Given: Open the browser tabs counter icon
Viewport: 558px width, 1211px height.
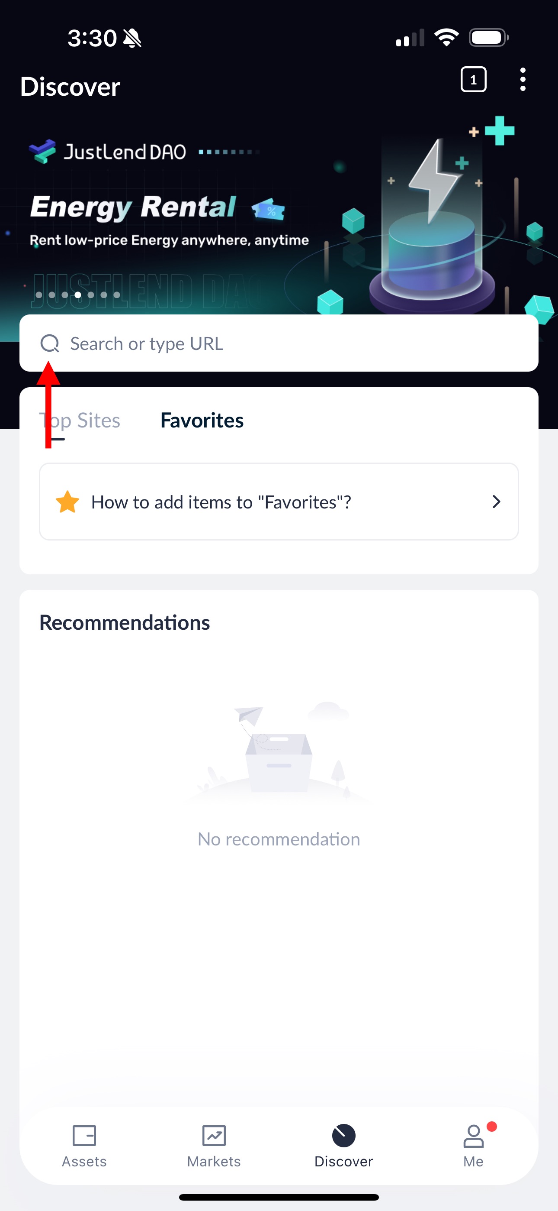Looking at the screenshot, I should tap(473, 79).
